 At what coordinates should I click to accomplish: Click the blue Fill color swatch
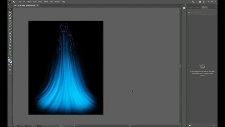[9, 60]
